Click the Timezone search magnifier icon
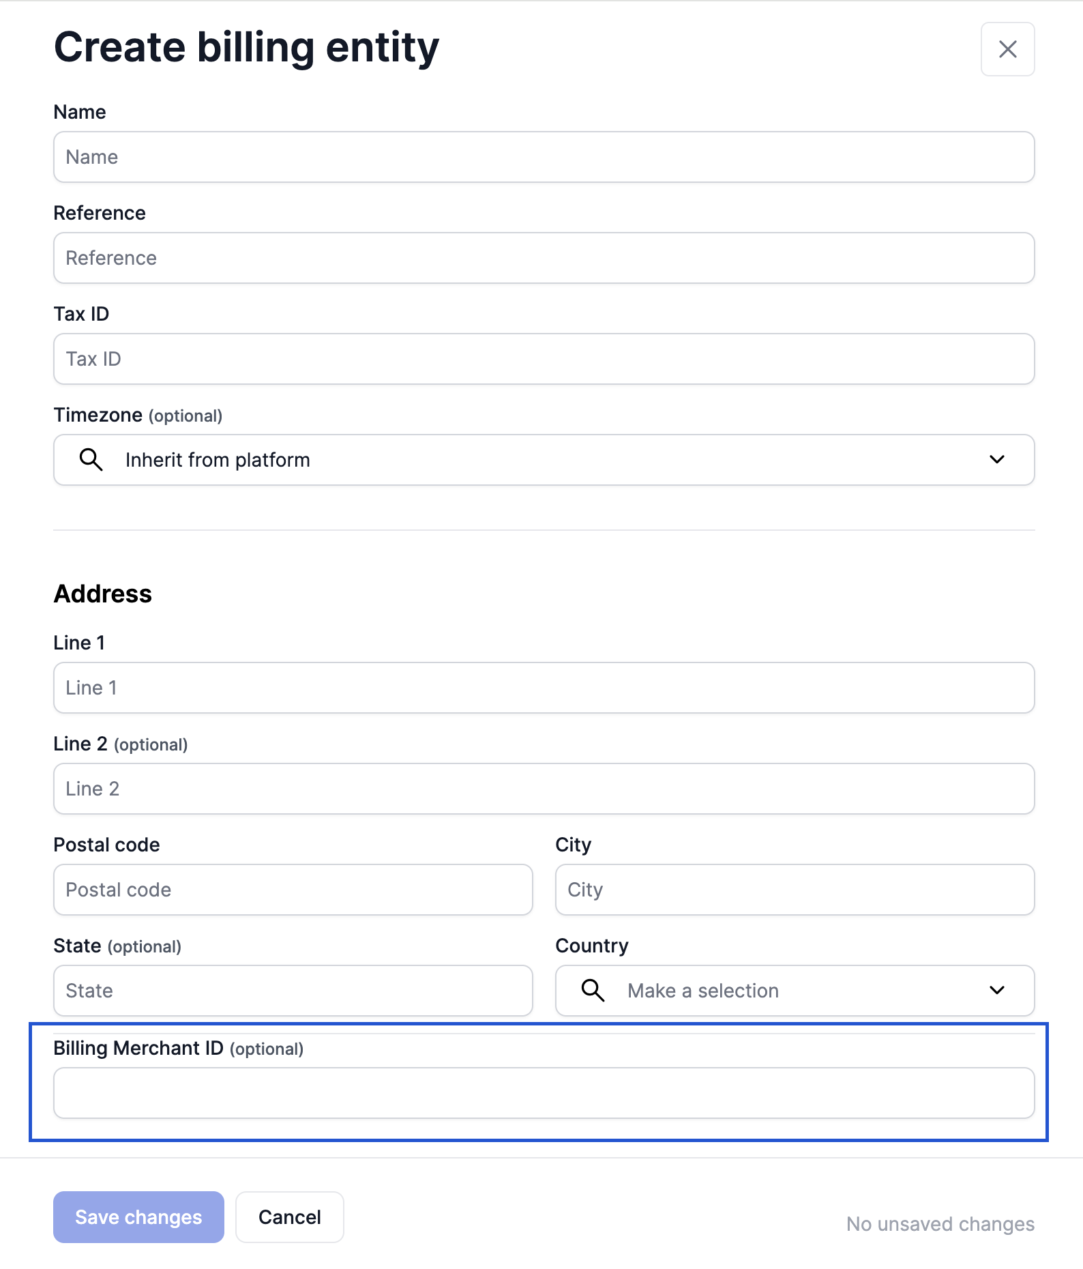1083x1269 pixels. pyautogui.click(x=91, y=460)
